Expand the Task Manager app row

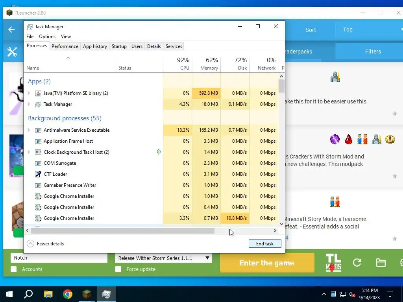(29, 104)
